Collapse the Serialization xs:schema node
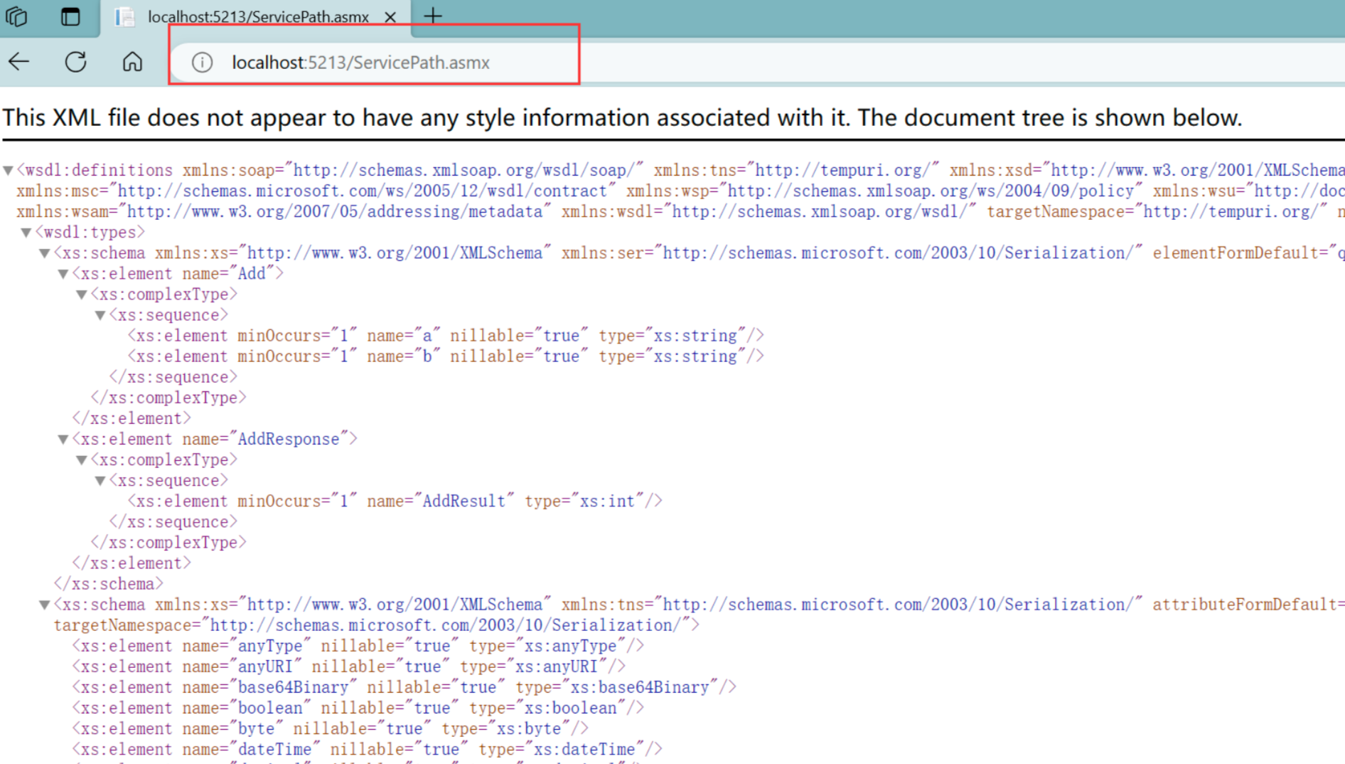Screen dimensions: 1345x764 click(44, 604)
